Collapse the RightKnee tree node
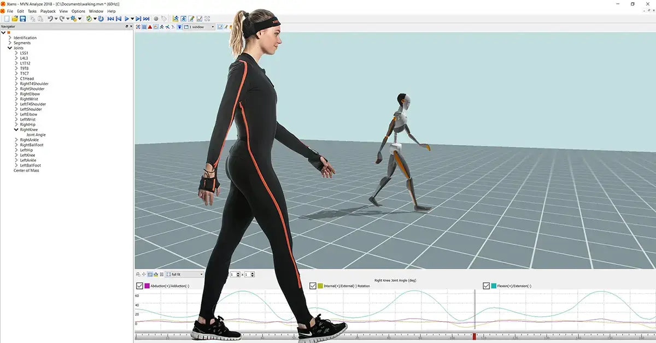Screen dimensions: 656x343 coord(16,130)
